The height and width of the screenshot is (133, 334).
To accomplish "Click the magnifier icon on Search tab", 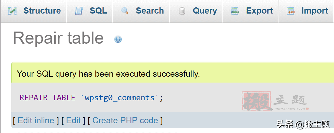I will pos(125,11).
